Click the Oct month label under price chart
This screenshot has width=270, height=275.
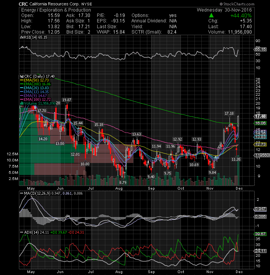click(181, 188)
